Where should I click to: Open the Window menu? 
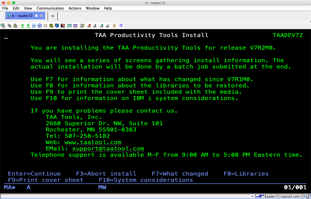pos(93,8)
